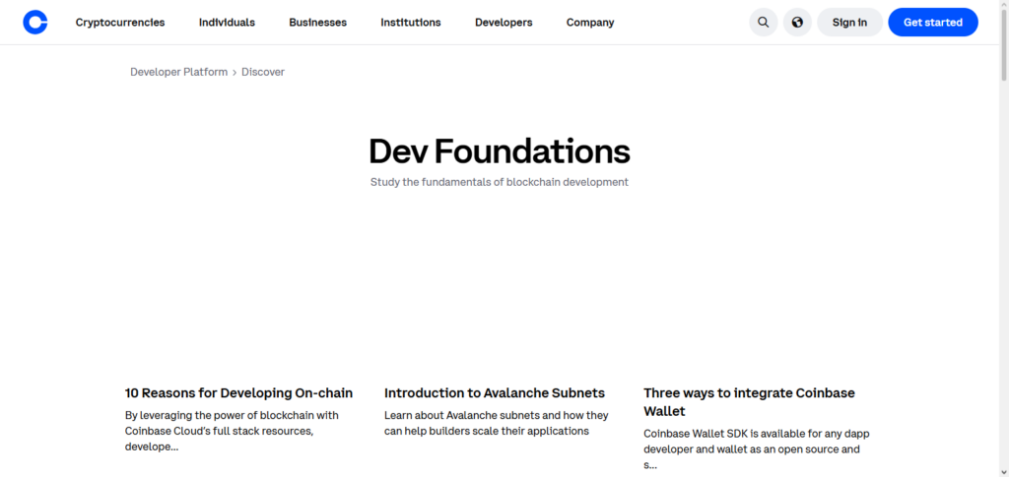Open the Individuals menu
This screenshot has height=477, width=1009.
click(x=228, y=23)
